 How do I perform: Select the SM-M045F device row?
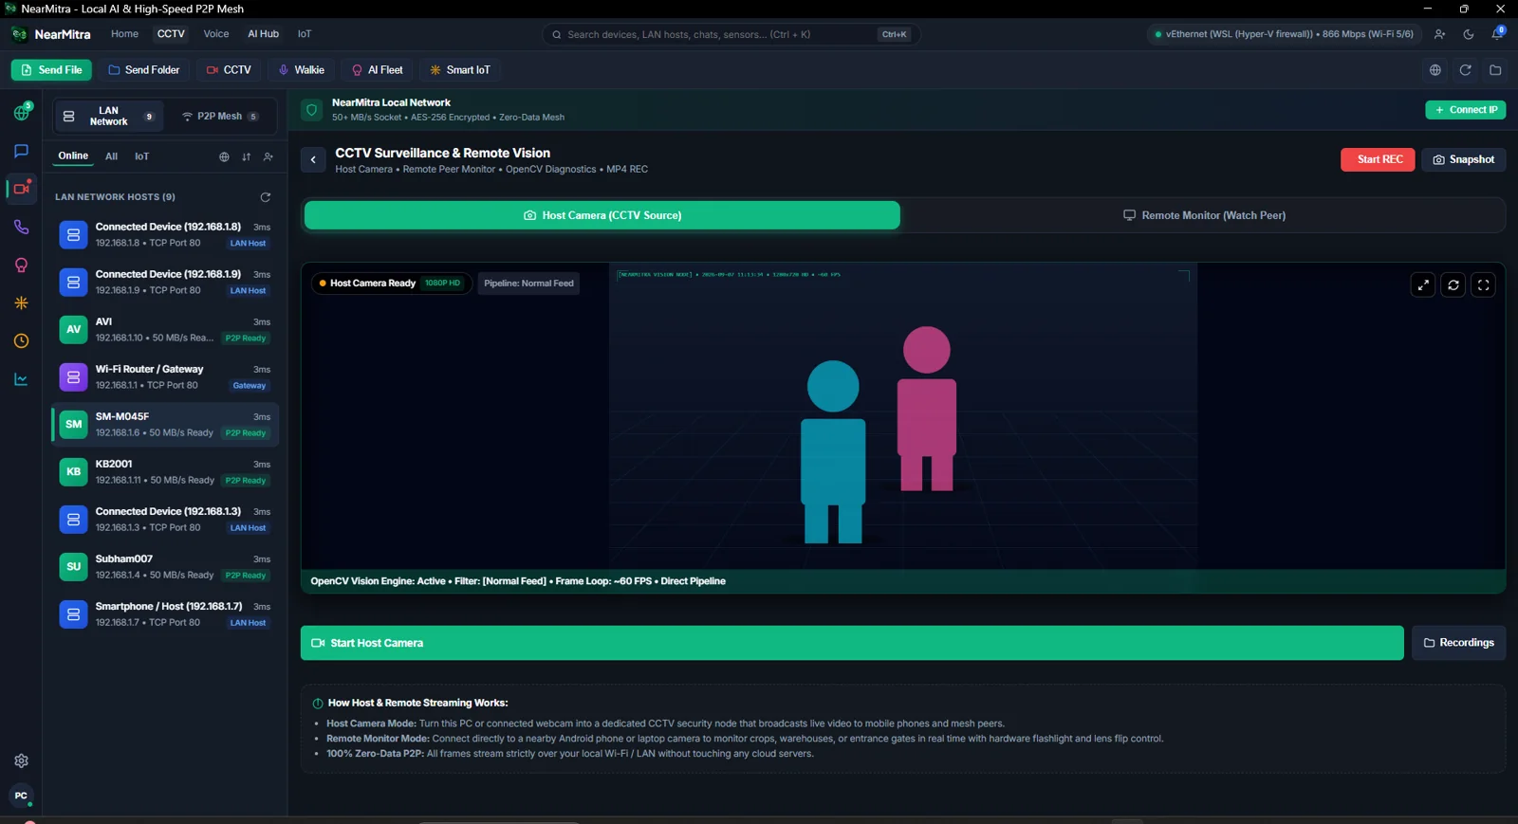pyautogui.click(x=165, y=424)
